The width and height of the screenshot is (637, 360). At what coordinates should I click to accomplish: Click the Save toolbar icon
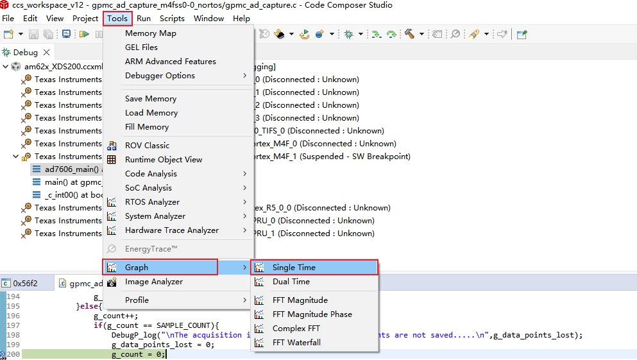point(34,35)
